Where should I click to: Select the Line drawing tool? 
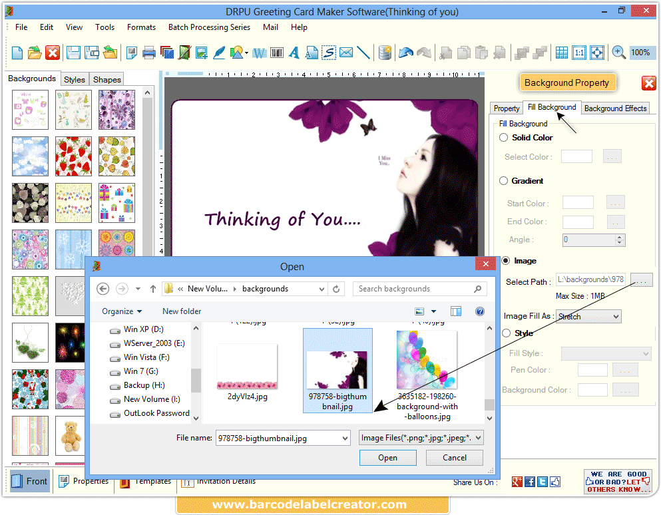coord(363,52)
